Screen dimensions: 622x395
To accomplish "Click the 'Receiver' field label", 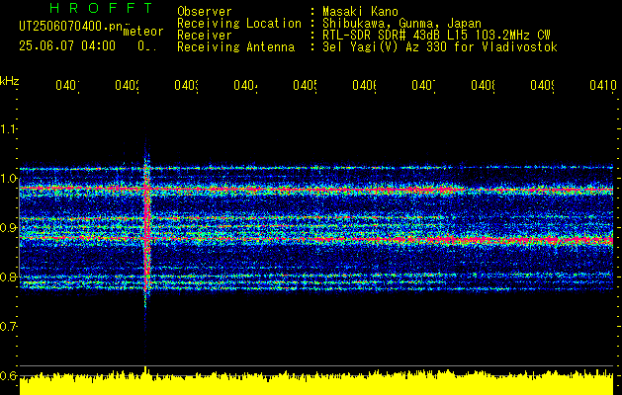I will click(x=205, y=36).
